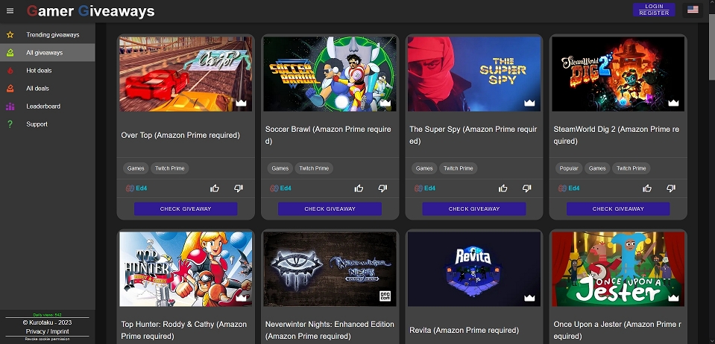This screenshot has height=344, width=715.
Task: Click the crown icon on Once Upon a Jester image
Action: point(673,298)
